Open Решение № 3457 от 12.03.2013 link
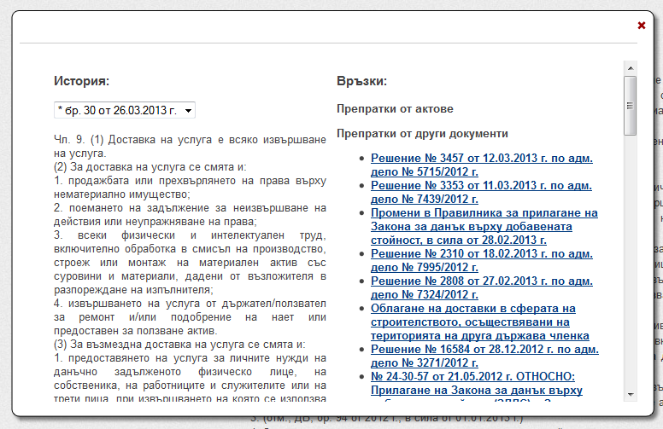663x429 pixels. (482, 165)
